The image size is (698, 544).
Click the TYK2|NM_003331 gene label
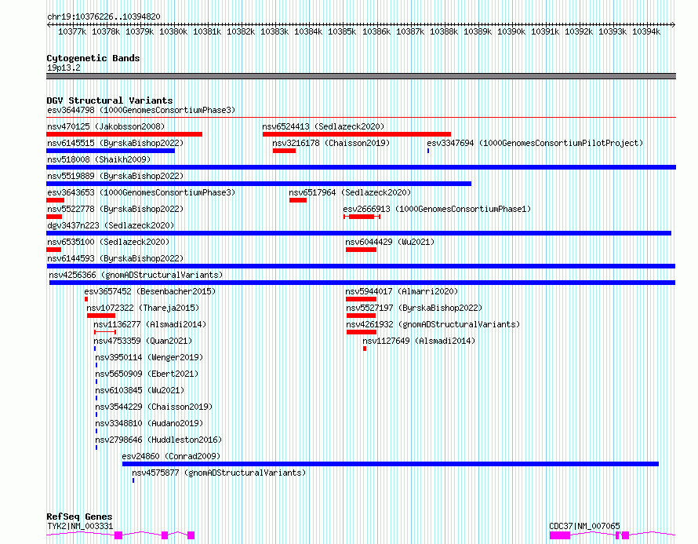click(80, 526)
